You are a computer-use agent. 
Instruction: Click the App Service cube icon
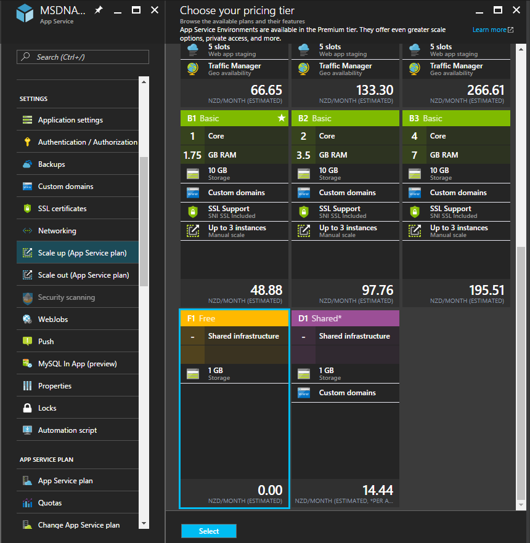tap(25, 13)
